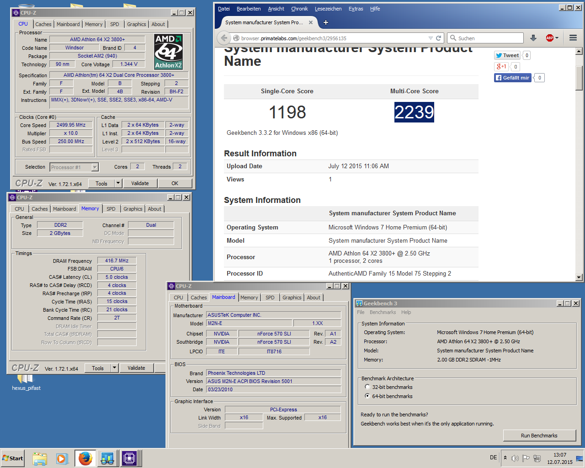Click the taskbar clock showing 13:07
The image size is (585, 468).
pyautogui.click(x=560, y=458)
